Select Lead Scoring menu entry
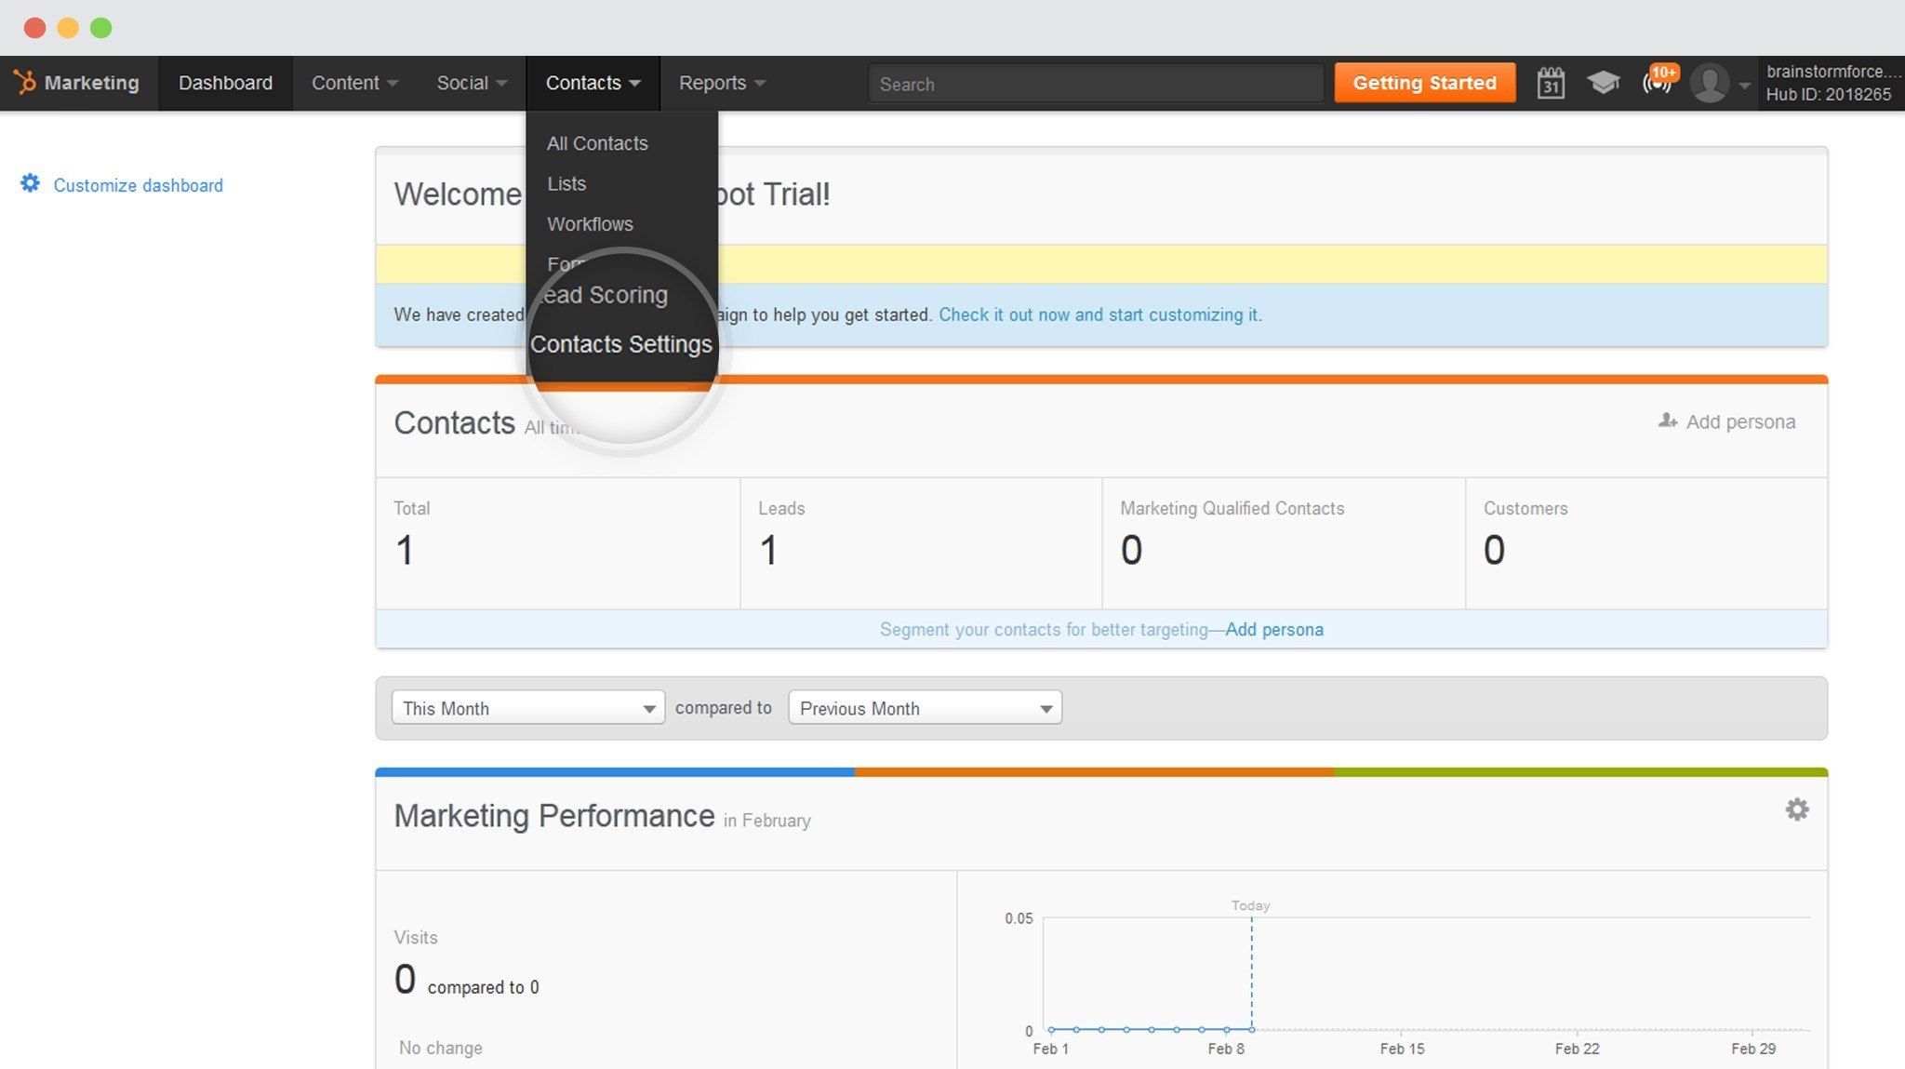 click(x=602, y=295)
